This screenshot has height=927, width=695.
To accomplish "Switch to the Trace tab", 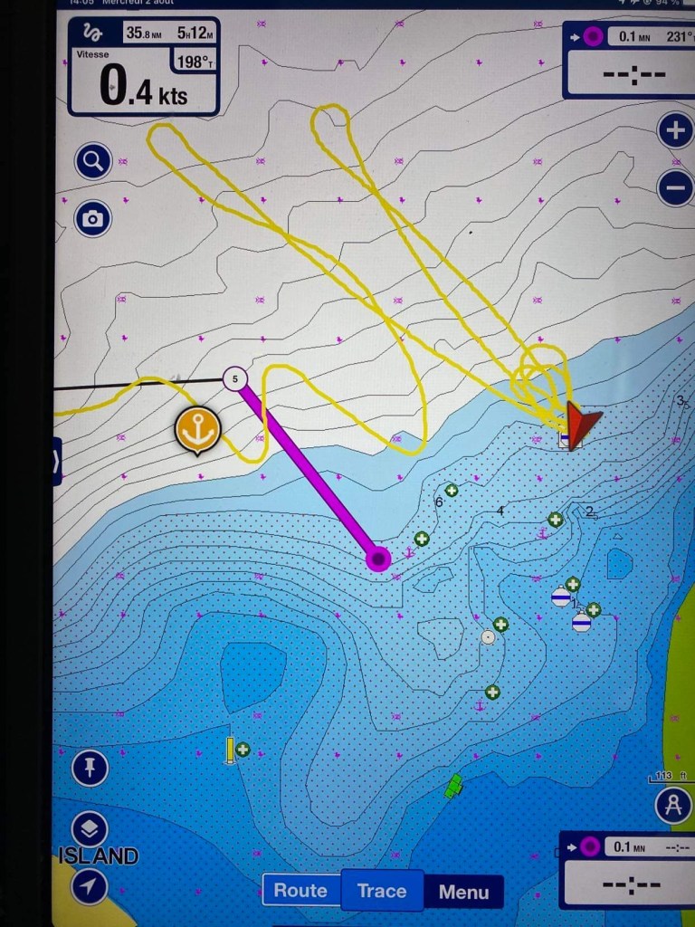I will tap(382, 890).
